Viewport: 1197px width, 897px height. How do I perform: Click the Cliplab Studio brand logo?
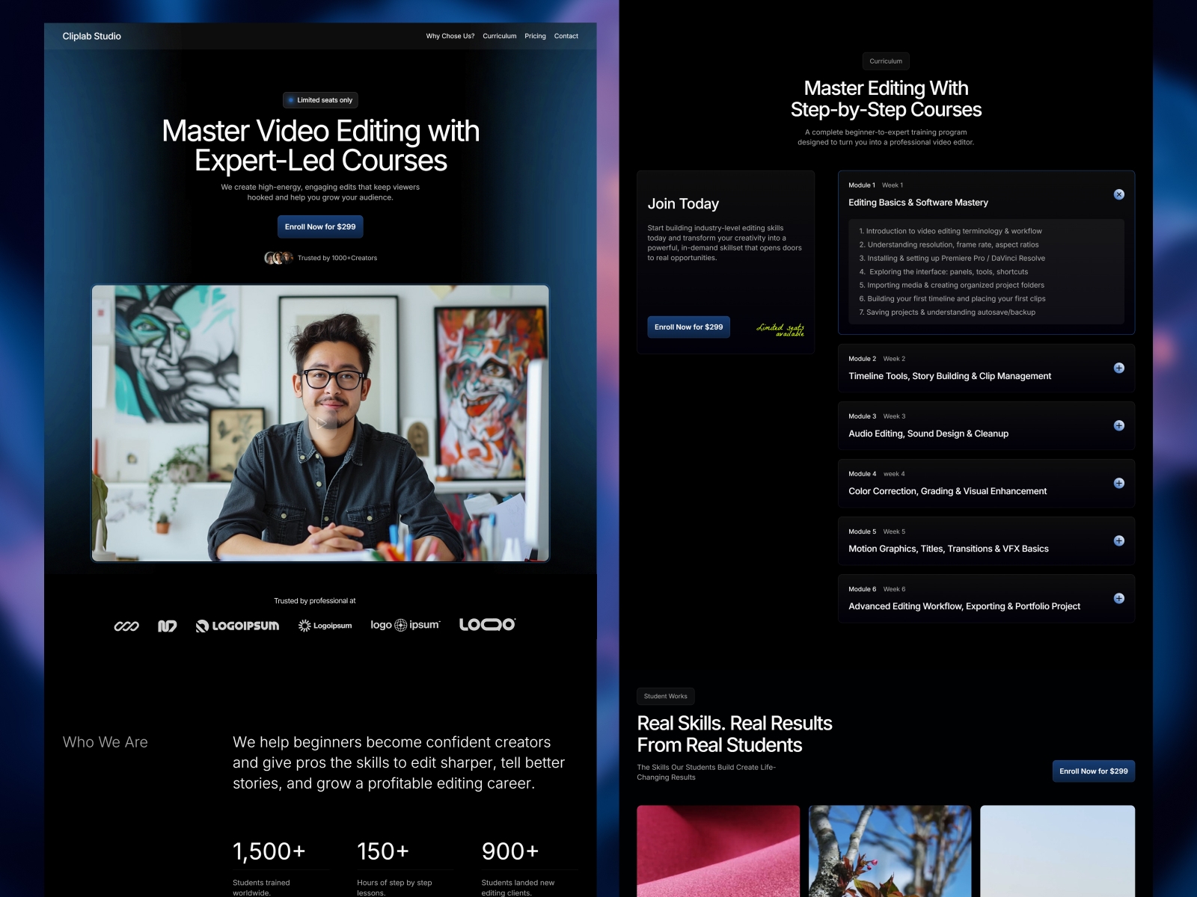91,36
